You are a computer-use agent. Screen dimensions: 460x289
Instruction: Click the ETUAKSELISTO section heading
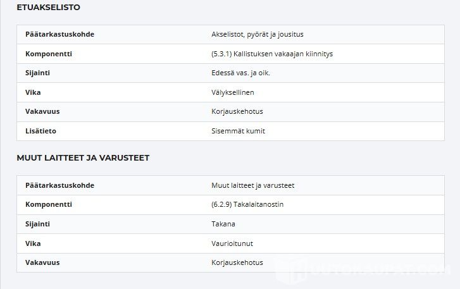[x=49, y=8]
